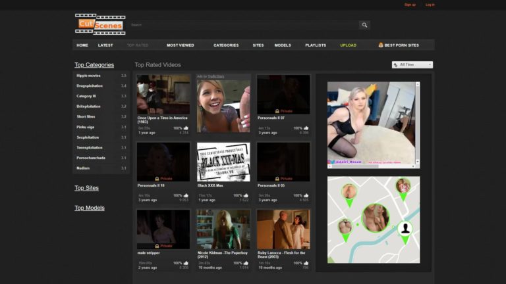The image size is (506, 284).
Task: Select the Categories menu item
Action: [x=226, y=45]
